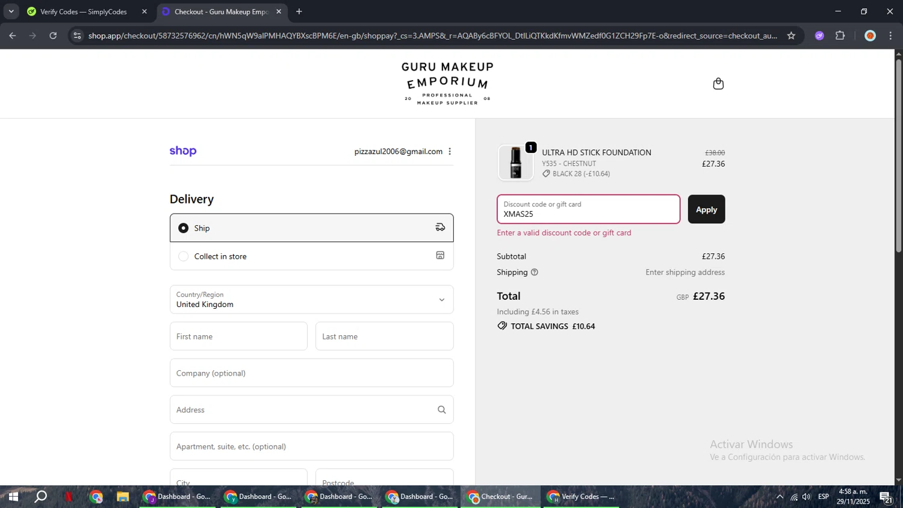Image resolution: width=903 pixels, height=508 pixels.
Task: Click the store icon in Collect in store row
Action: [440, 256]
